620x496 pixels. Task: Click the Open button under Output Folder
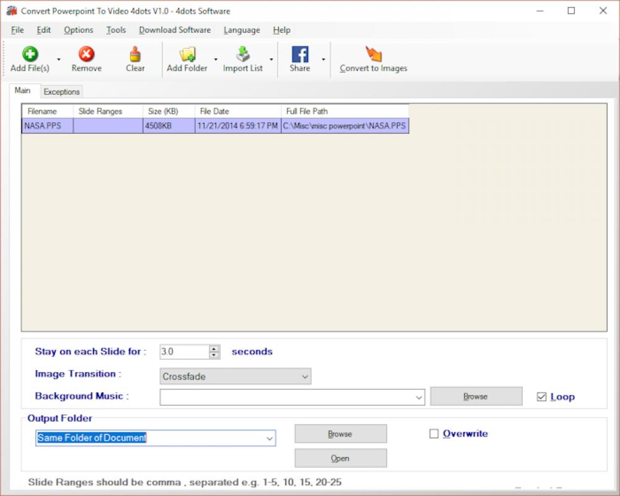[340, 458]
